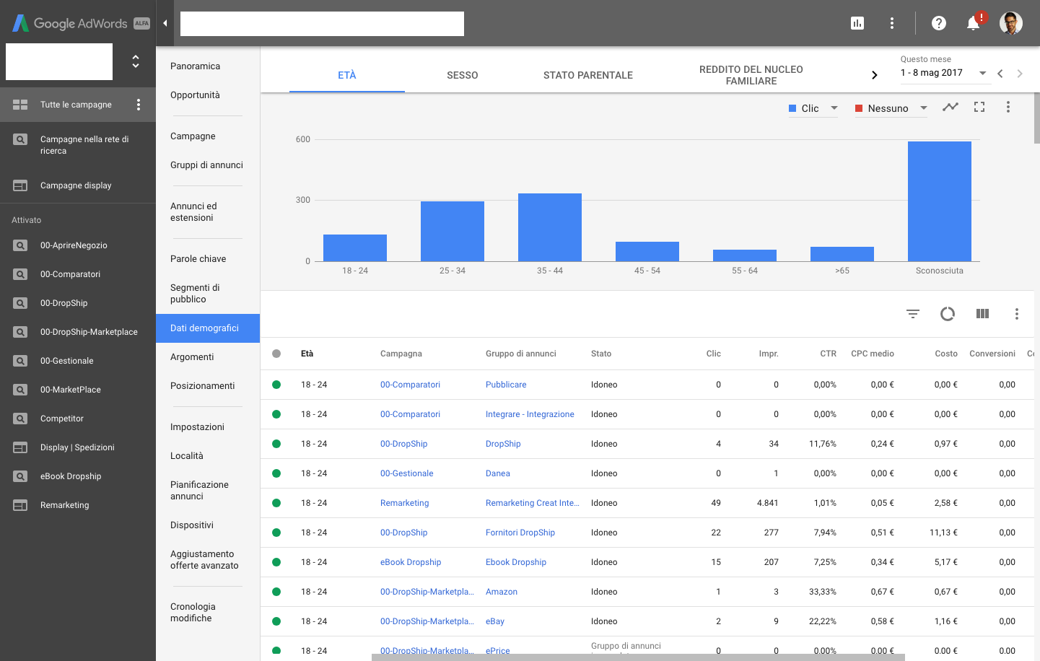The image size is (1040, 661).
Task: Sort table by the Clic column header
Action: pos(714,354)
